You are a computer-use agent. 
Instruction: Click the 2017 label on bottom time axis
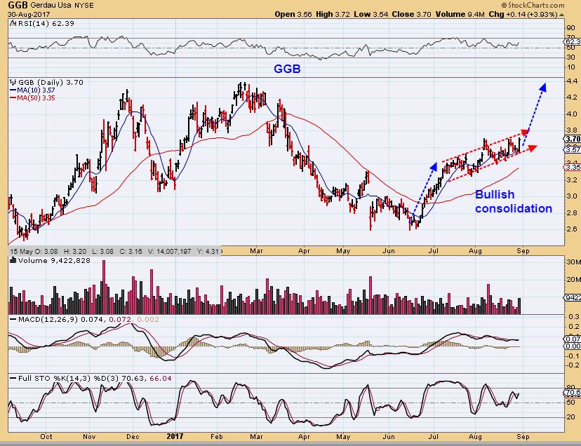[175, 436]
